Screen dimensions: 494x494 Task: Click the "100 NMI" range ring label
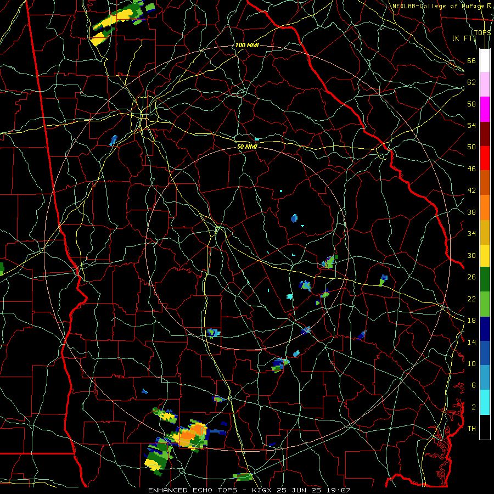click(x=247, y=45)
